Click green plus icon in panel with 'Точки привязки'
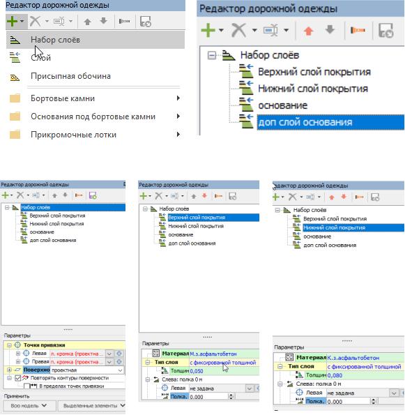This screenshot has height=415, width=405. pyautogui.click(x=6, y=195)
